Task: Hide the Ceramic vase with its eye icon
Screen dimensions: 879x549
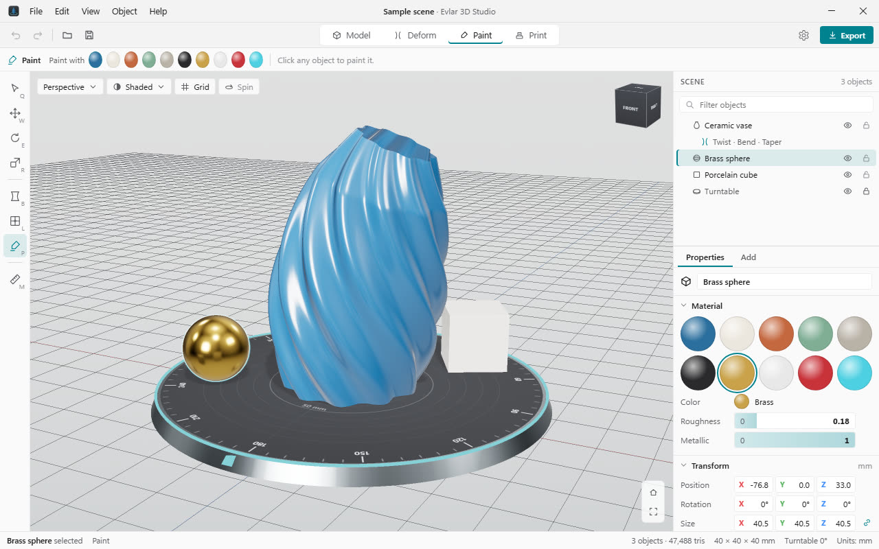Action: click(x=847, y=126)
